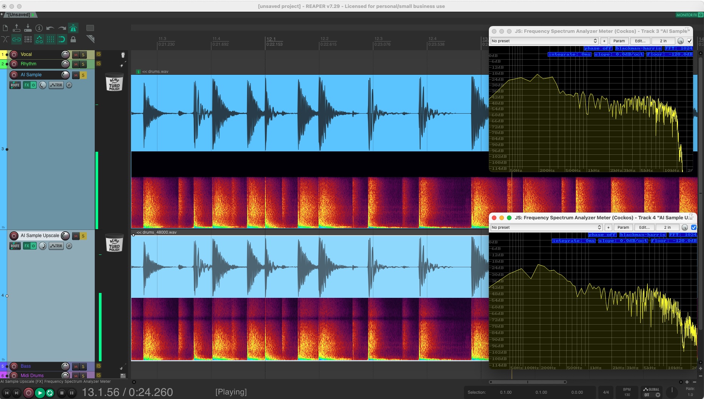Record-arm the Bass track
704x399 pixels.
pos(14,366)
